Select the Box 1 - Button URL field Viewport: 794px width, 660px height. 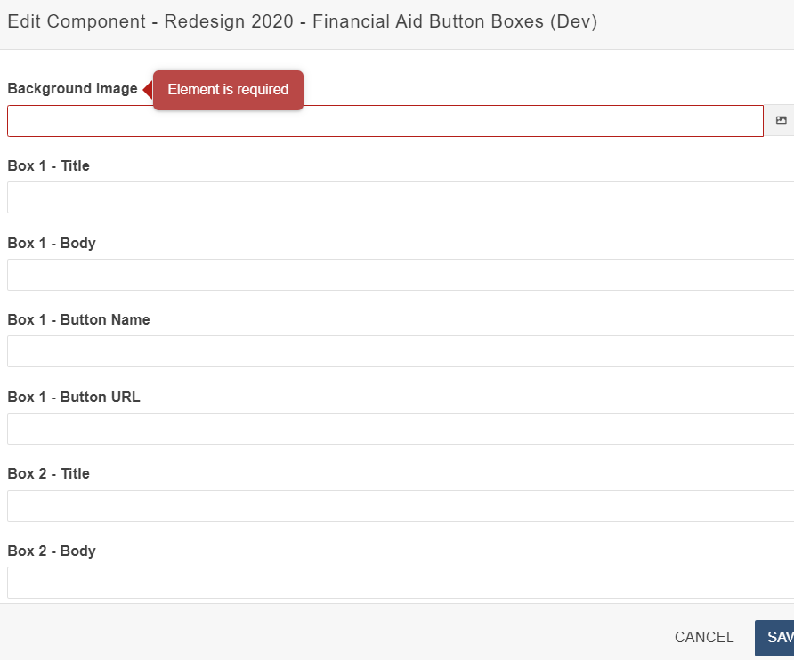coord(401,429)
